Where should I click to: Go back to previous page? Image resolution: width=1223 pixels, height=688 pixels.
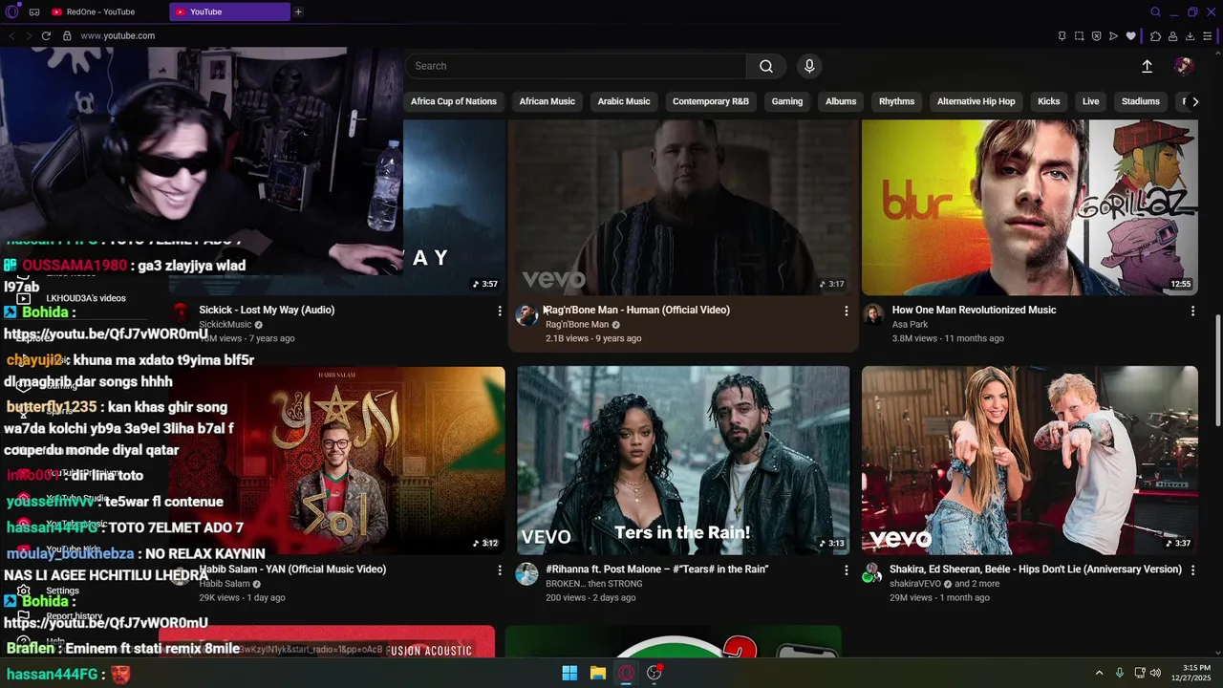pyautogui.click(x=11, y=36)
